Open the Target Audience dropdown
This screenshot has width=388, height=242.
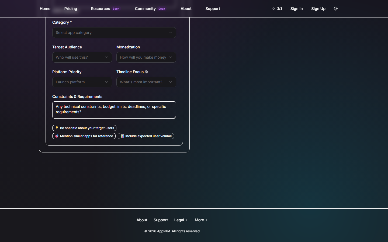coord(82,57)
